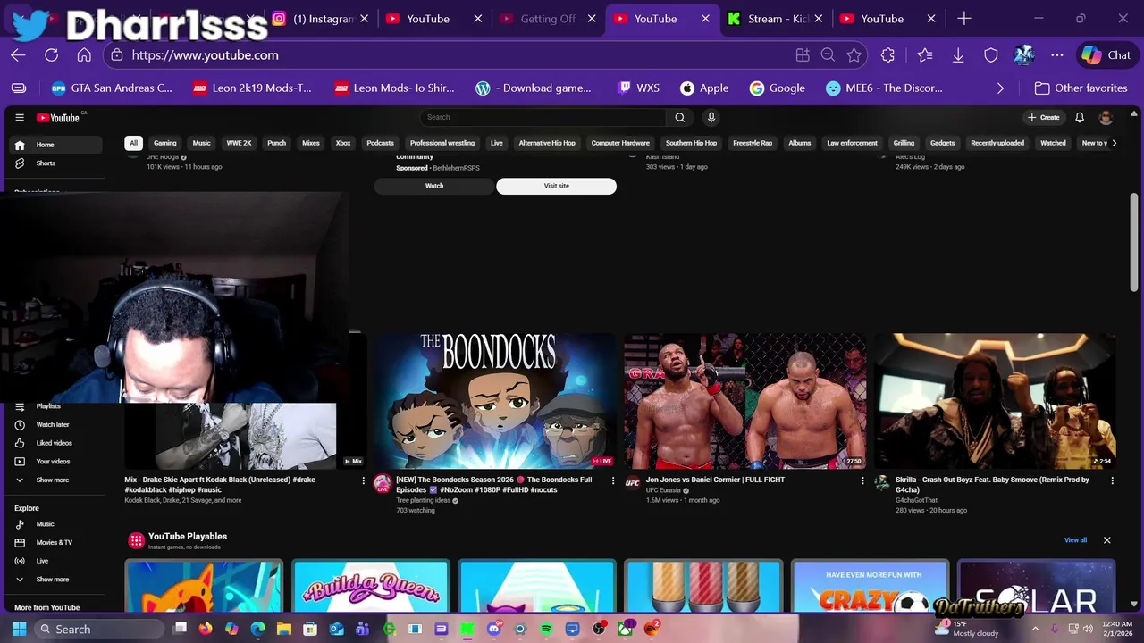Open the Jon Jones vs Daniel Cormier thumbnail
Viewport: 1144px width, 643px height.
click(745, 401)
